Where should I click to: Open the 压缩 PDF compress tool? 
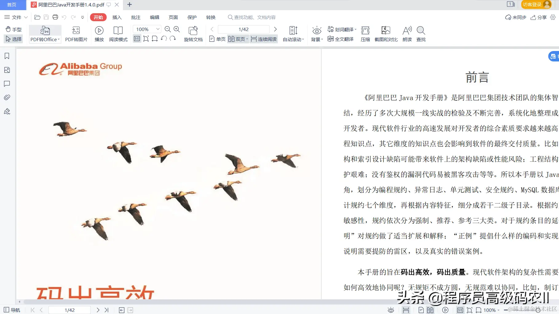pos(365,33)
